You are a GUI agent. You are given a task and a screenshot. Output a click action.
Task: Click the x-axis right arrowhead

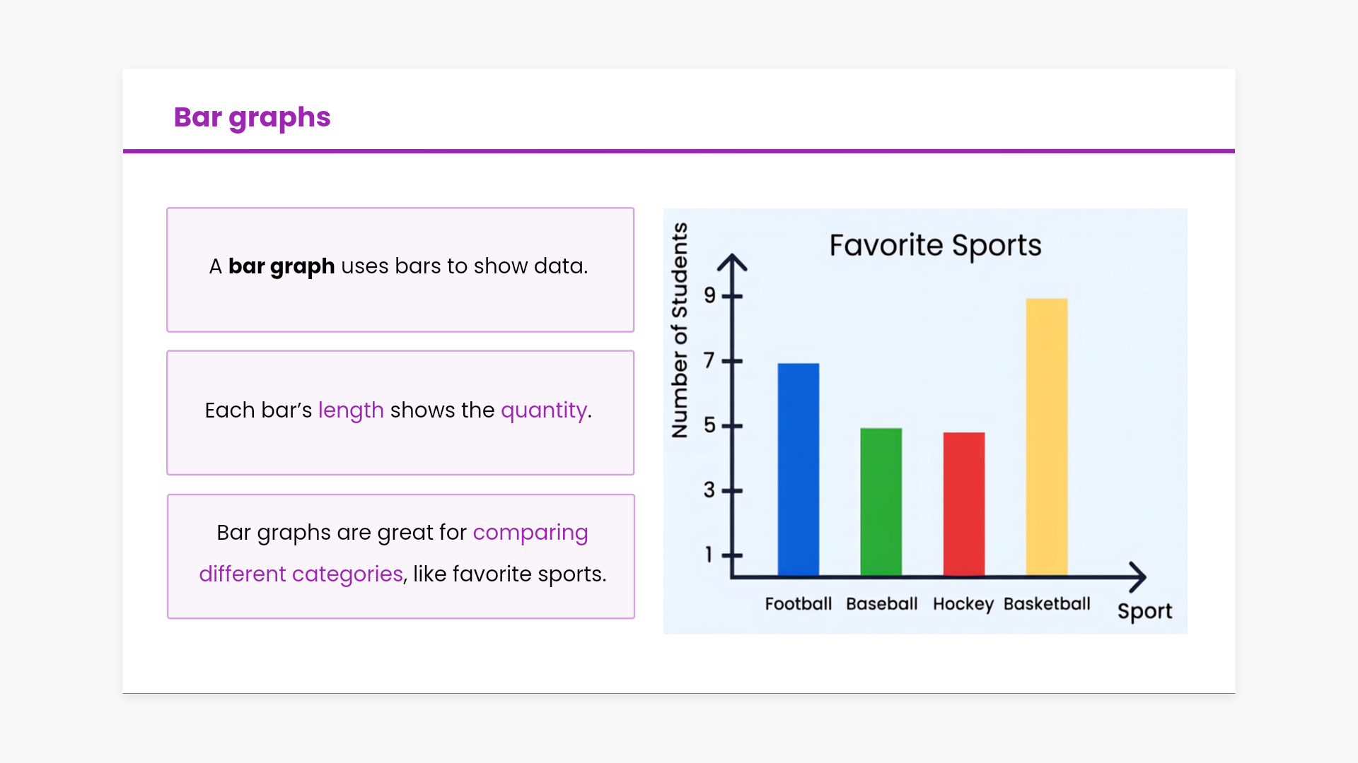[1137, 577]
